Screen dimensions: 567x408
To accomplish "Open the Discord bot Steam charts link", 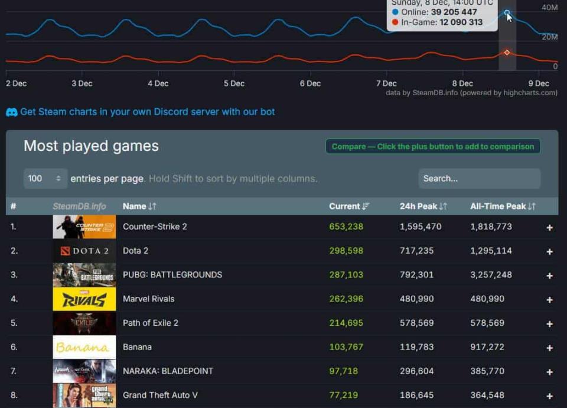I will pyautogui.click(x=147, y=112).
